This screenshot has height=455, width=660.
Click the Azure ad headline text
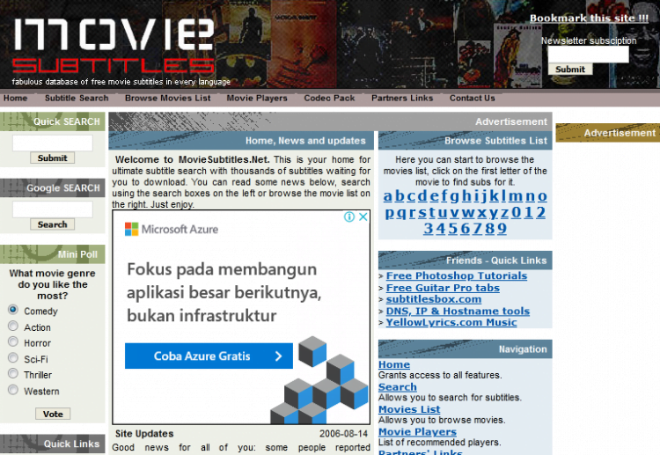pyautogui.click(x=224, y=292)
